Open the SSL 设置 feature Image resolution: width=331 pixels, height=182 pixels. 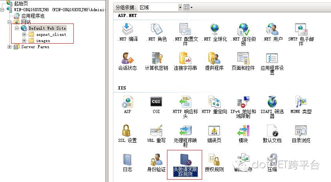coord(128,134)
